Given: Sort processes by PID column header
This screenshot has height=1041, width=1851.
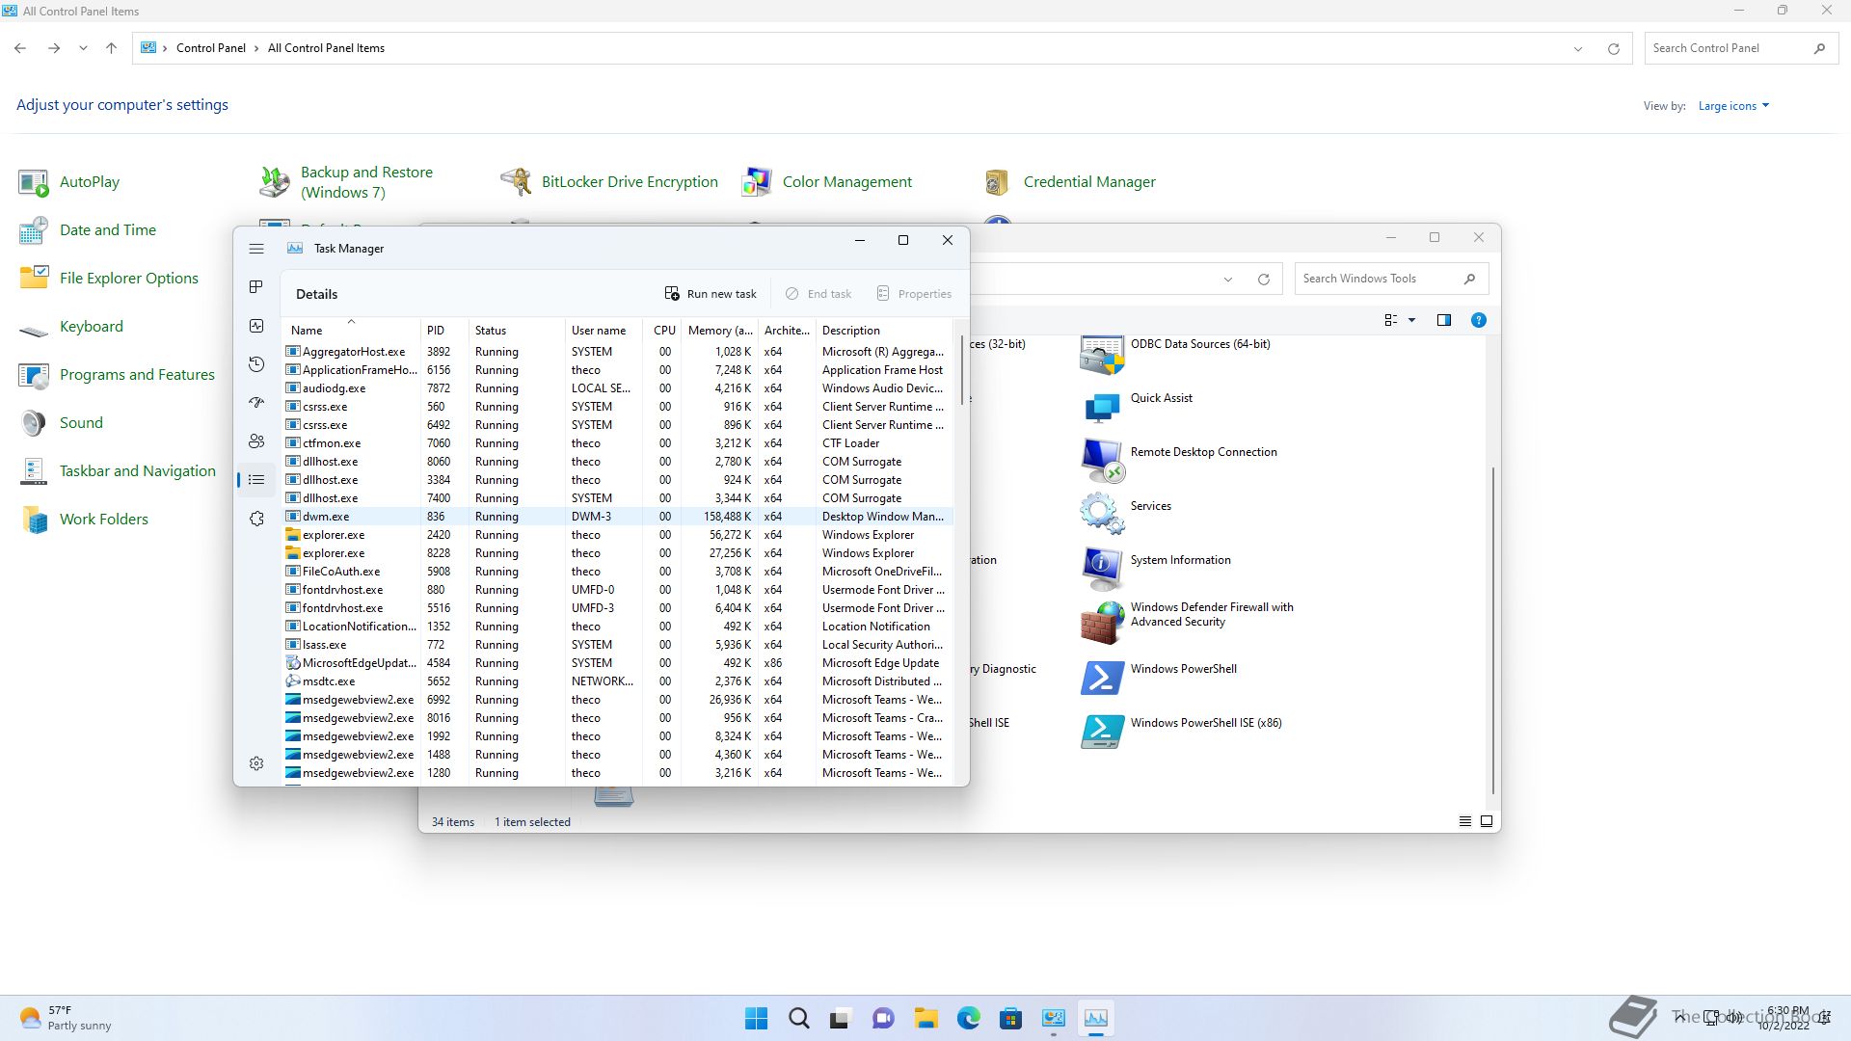Looking at the screenshot, I should click(436, 330).
